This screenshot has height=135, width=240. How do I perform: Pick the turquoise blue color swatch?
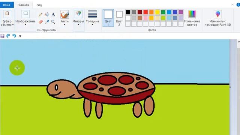pos(169,12)
